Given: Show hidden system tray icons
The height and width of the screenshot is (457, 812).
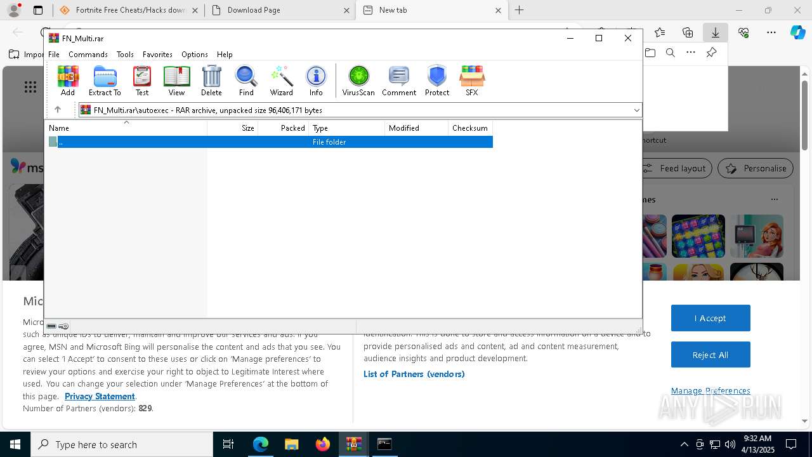Looking at the screenshot, I should (684, 444).
